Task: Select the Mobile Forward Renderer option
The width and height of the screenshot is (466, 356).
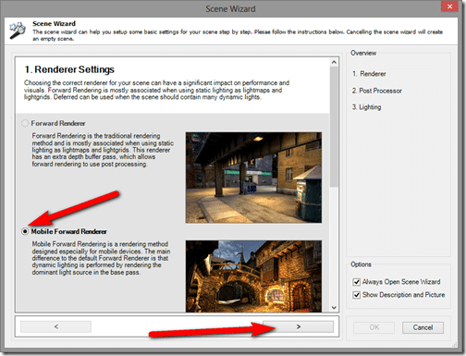Action: [x=25, y=231]
